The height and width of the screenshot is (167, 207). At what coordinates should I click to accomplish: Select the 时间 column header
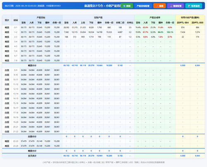coord(16,20)
